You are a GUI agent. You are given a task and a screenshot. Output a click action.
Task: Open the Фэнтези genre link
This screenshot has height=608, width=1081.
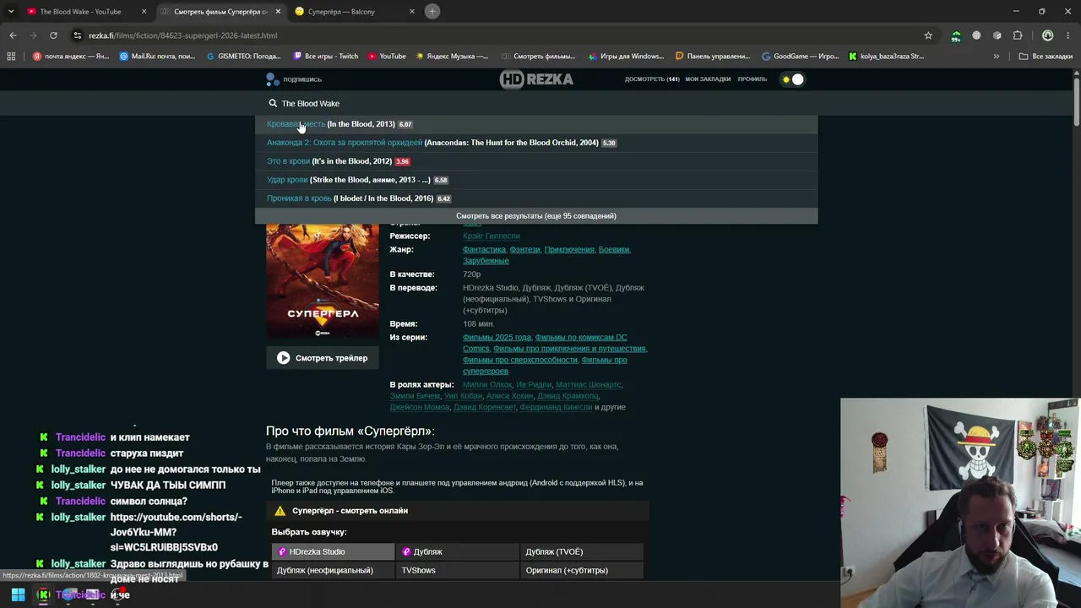(524, 250)
